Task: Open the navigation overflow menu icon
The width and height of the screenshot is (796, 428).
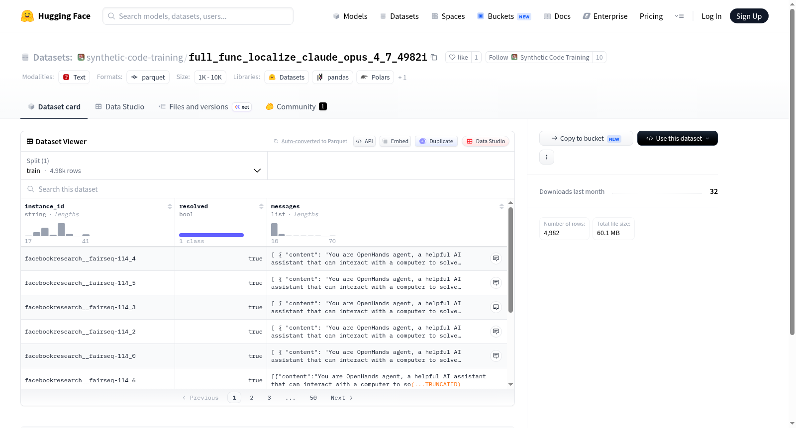Action: point(679,16)
